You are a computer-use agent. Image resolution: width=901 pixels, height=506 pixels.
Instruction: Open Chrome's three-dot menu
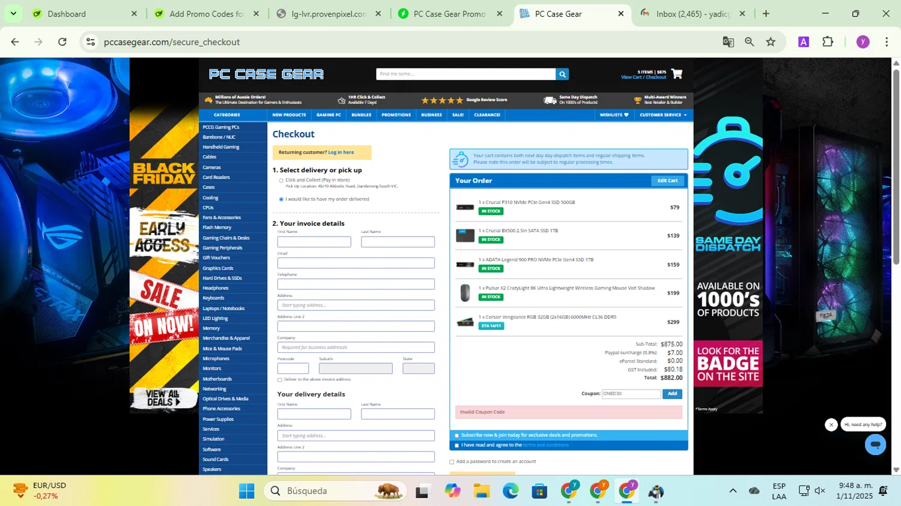click(887, 41)
